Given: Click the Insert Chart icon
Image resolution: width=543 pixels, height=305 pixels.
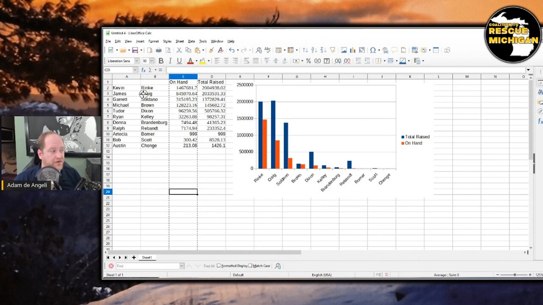Looking at the screenshot, I should click(x=353, y=50).
